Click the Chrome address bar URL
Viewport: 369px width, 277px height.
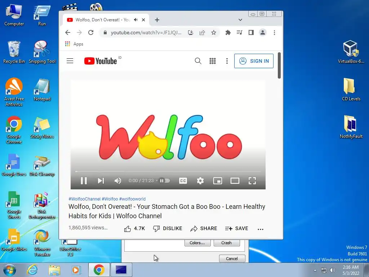[x=146, y=32]
